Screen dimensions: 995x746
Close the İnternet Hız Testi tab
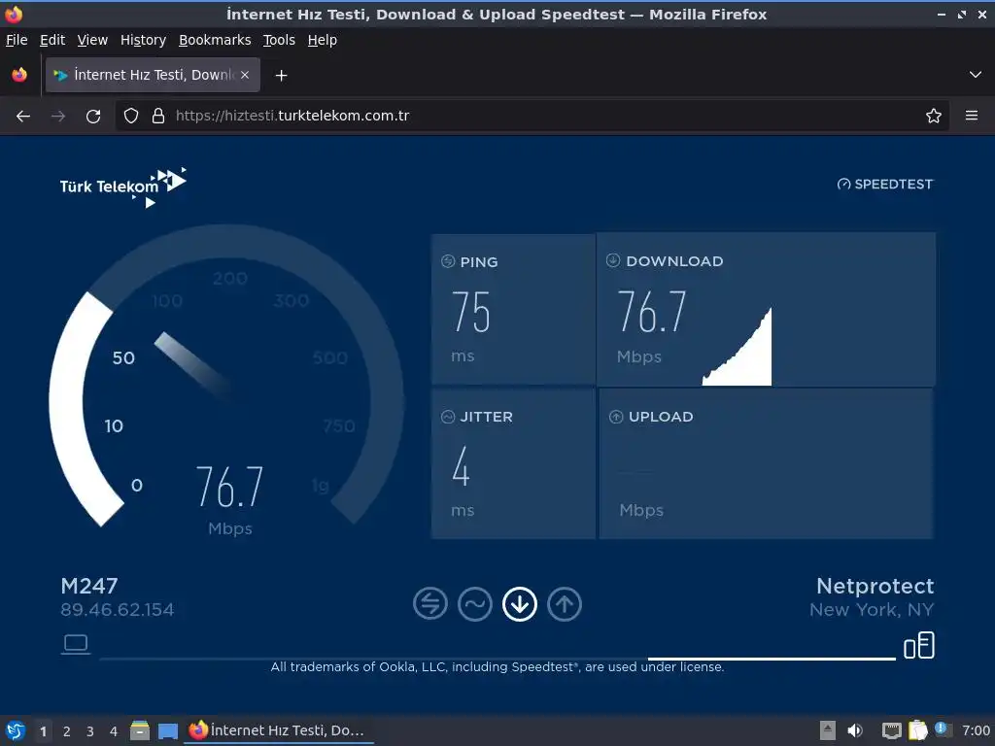point(245,75)
